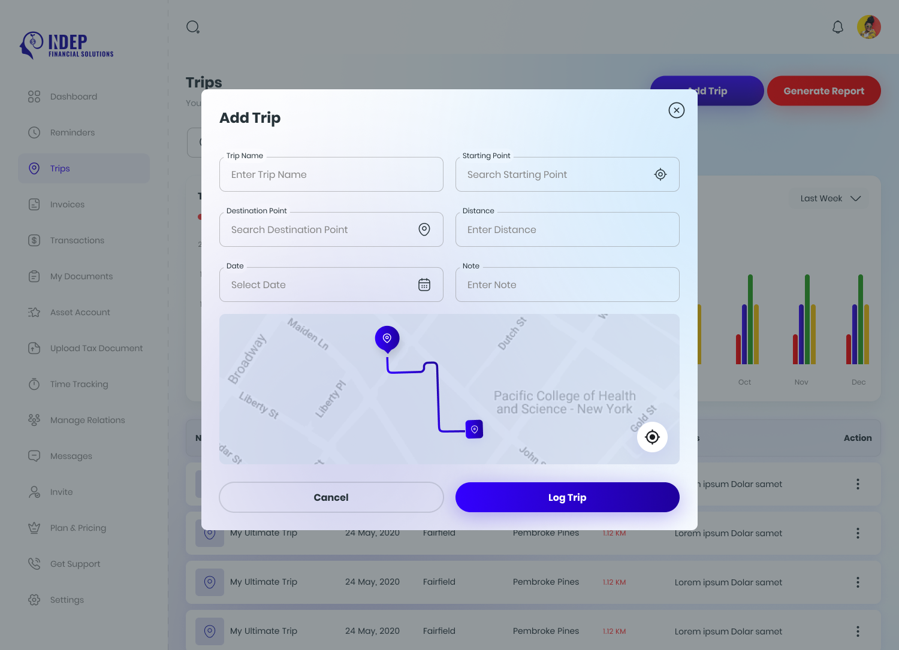Viewport: 899px width, 650px height.
Task: Click the search magnifier icon
Action: (x=193, y=27)
